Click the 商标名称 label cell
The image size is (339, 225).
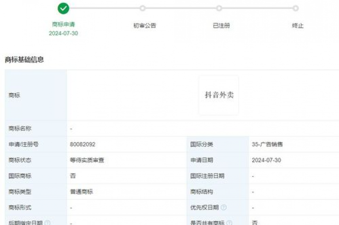pyautogui.click(x=36, y=128)
